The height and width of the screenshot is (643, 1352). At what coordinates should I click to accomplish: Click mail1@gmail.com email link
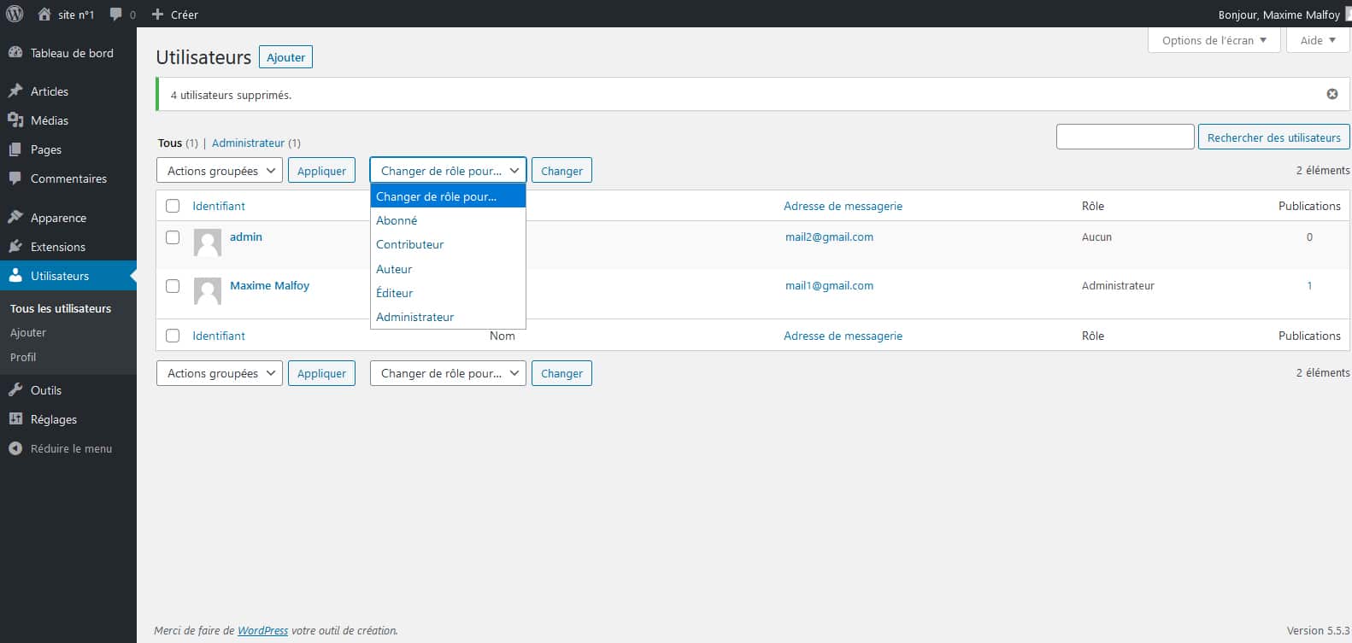click(829, 285)
